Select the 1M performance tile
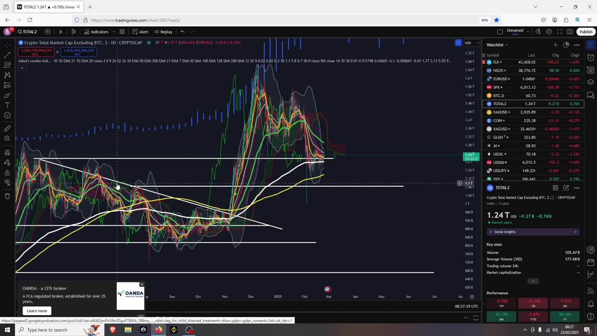Screen dimensions: 597x336 533,303
